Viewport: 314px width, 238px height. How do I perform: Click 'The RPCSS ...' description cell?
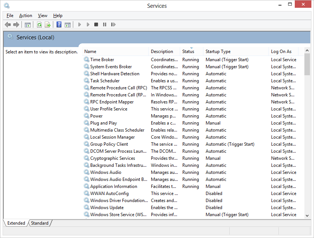163,88
